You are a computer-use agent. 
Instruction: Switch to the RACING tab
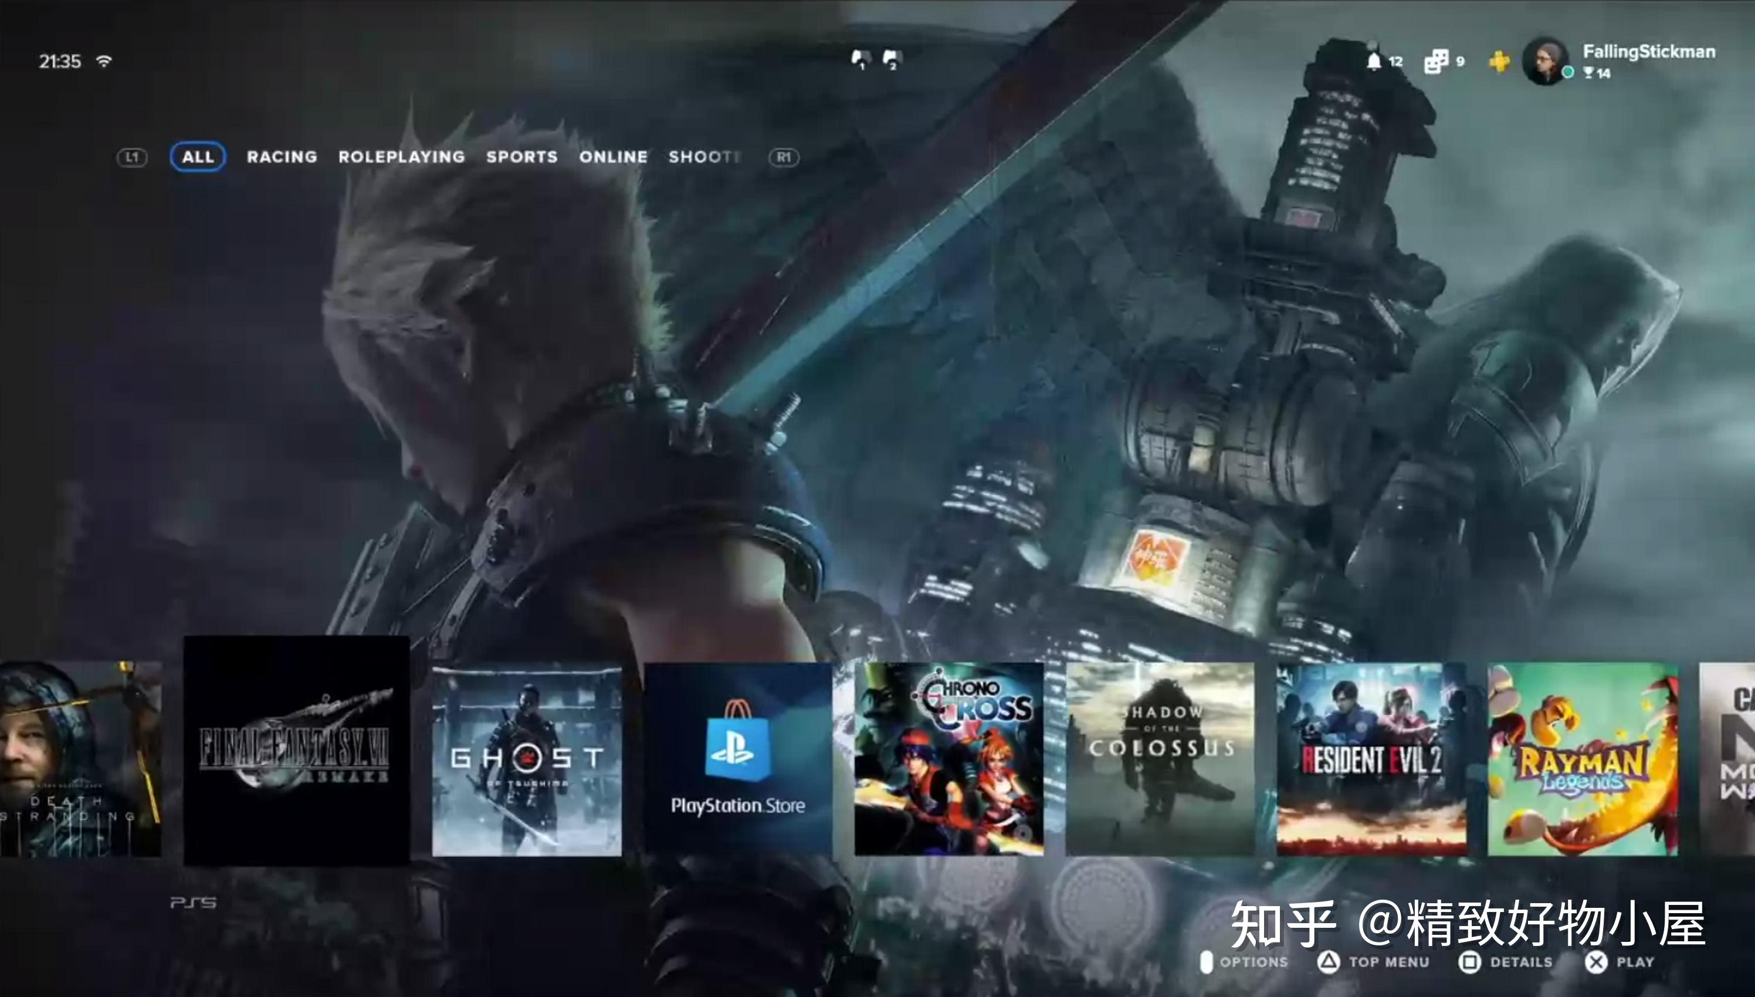point(282,157)
